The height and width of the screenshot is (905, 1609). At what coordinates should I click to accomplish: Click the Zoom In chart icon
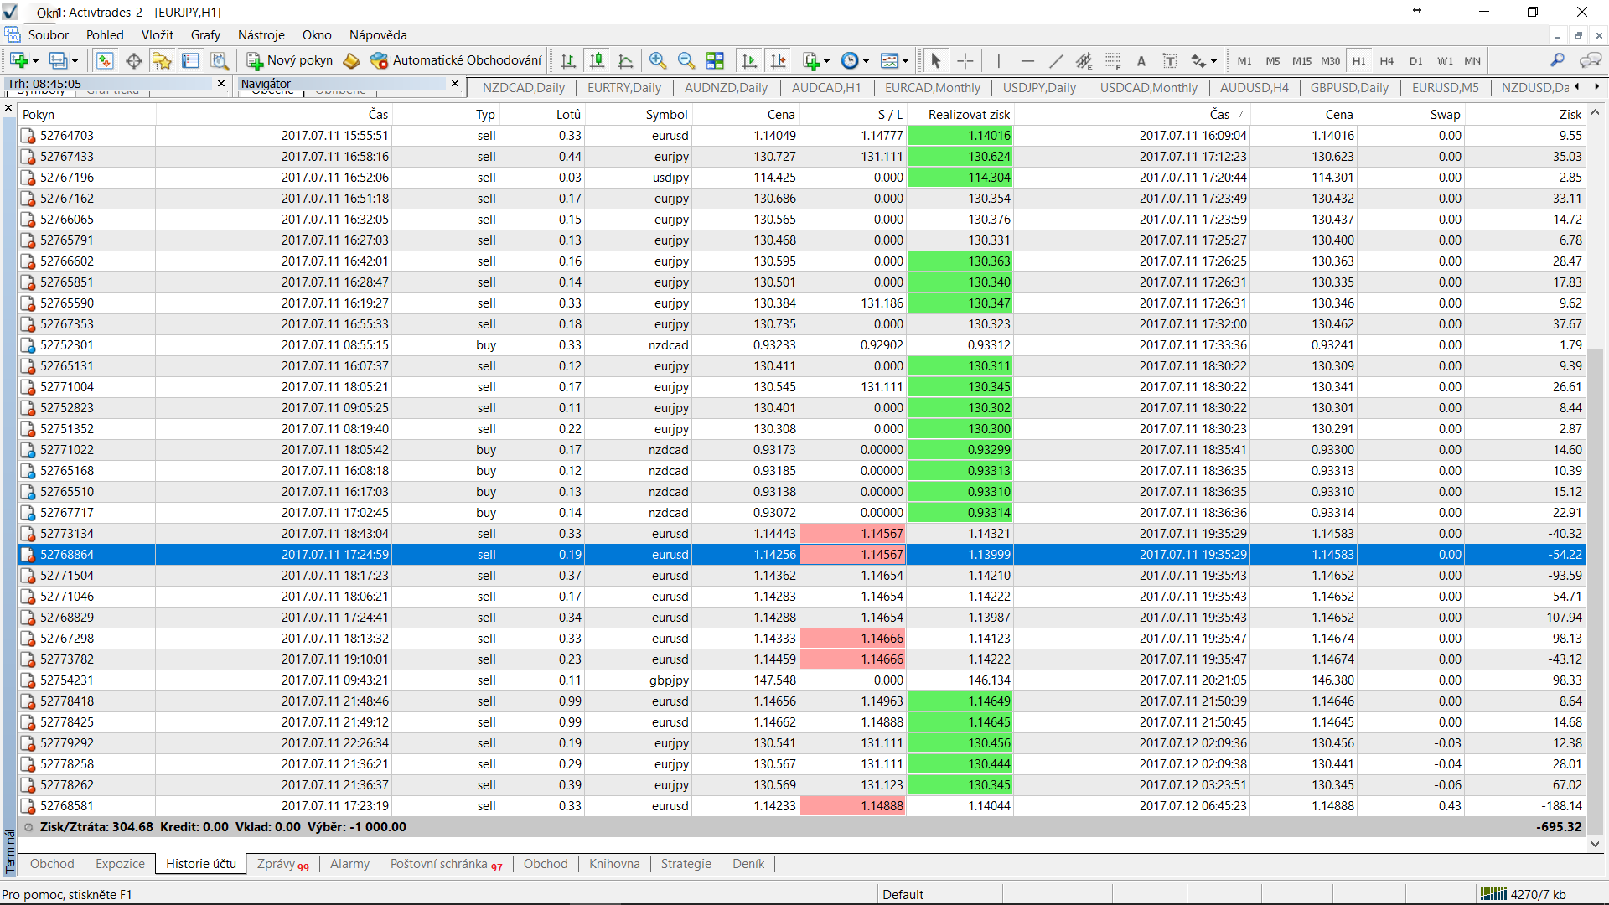coord(658,60)
